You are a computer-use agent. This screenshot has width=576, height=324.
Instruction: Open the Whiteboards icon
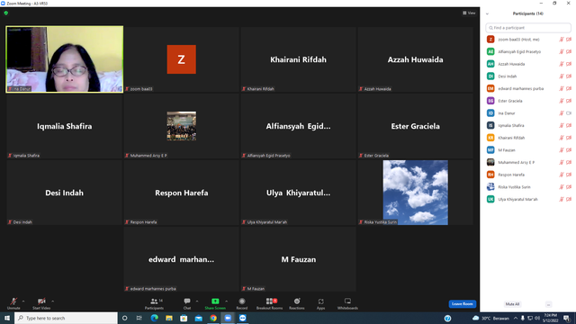pos(347,301)
